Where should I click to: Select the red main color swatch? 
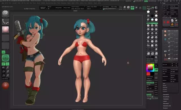[148, 74]
